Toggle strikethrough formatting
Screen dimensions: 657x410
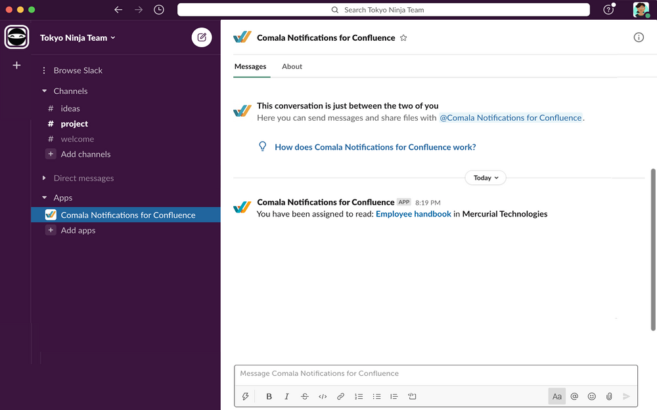coord(305,396)
